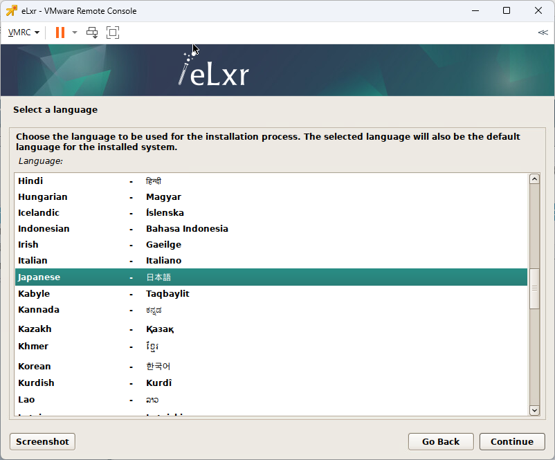This screenshot has height=460, width=555.
Task: Select Kazakh language row
Action: coord(271,329)
